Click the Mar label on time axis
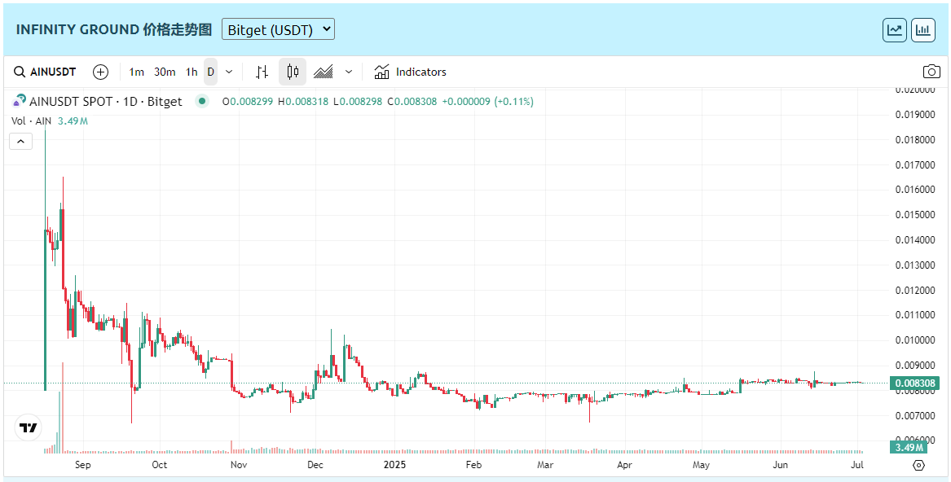This screenshot has width=951, height=482. tap(545, 465)
